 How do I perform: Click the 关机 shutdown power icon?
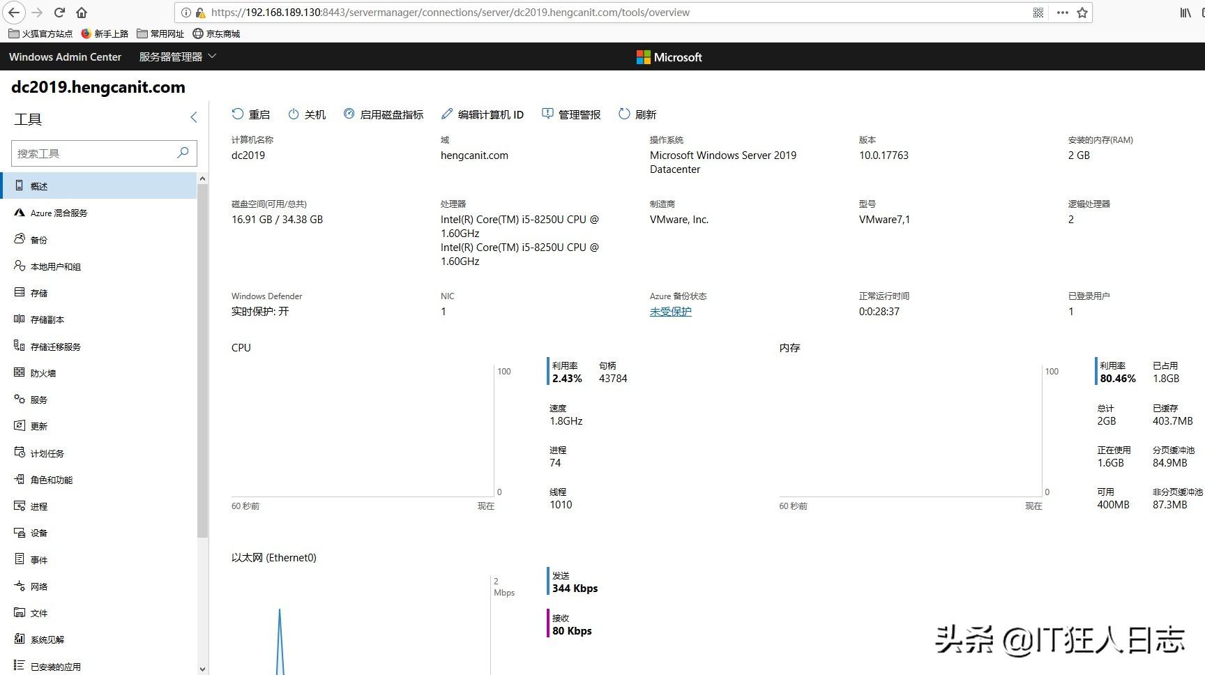[x=294, y=114]
